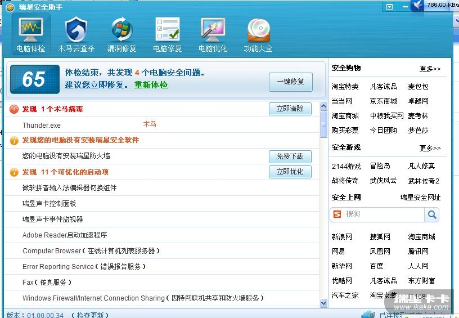Open the 电脑体检 monitor icon
Viewport: 459px width, 318px height.
31,30
